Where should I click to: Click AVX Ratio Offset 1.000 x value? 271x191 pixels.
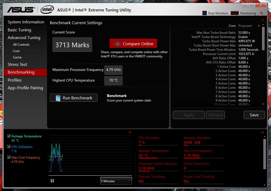[x=243, y=58]
